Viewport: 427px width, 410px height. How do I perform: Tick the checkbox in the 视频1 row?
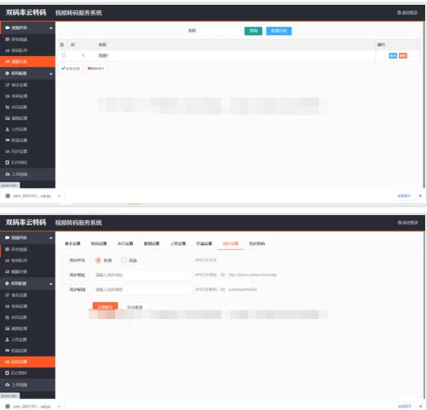(64, 56)
